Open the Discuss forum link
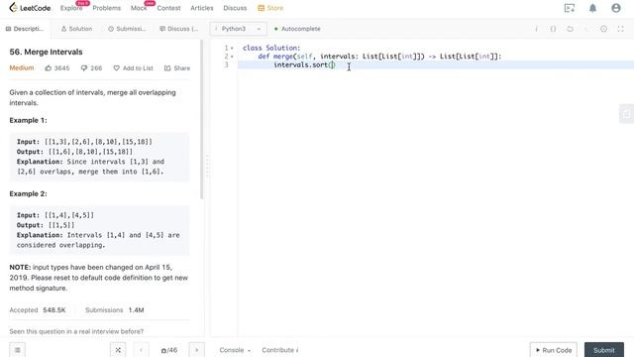This screenshot has width=634, height=357. [x=235, y=8]
